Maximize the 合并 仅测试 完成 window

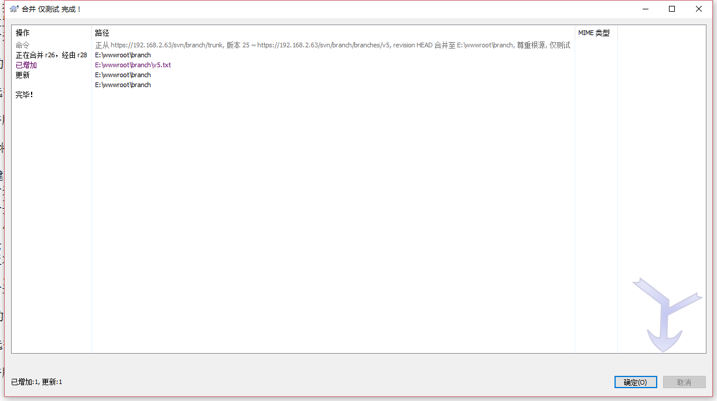(x=672, y=9)
